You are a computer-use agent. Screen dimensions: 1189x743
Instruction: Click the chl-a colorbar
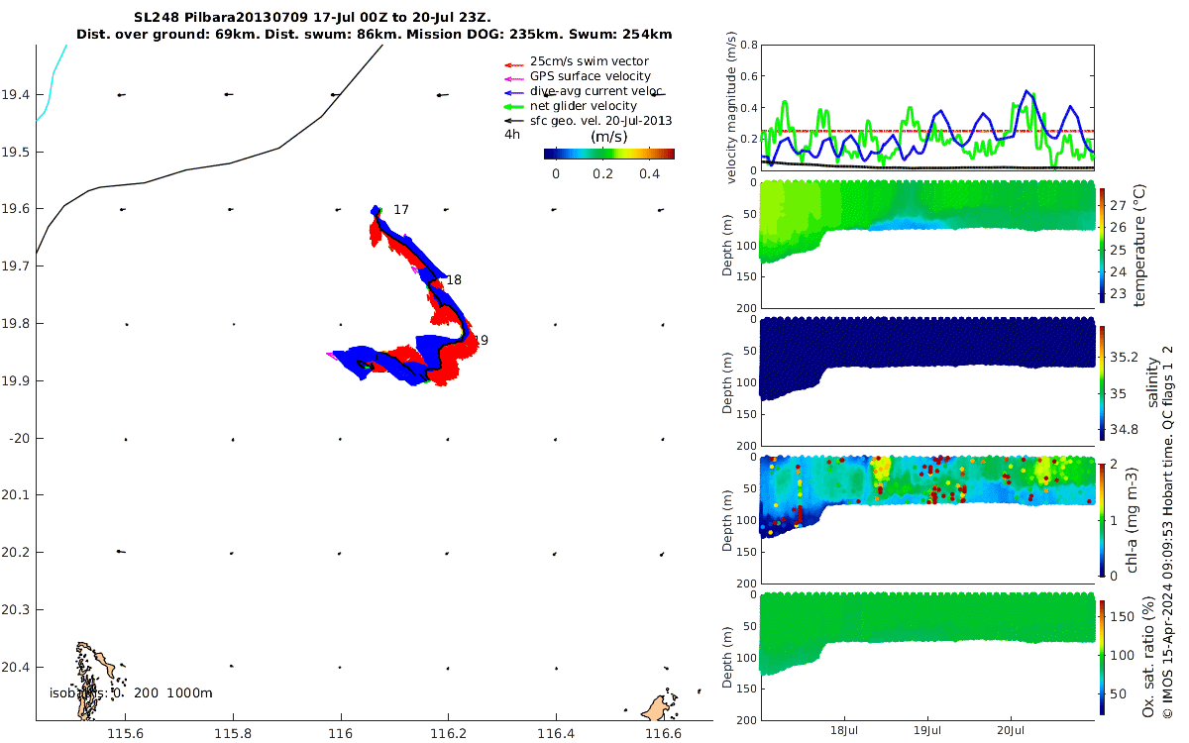1103,518
